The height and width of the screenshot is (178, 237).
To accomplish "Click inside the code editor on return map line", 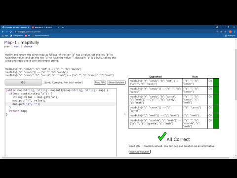I will coord(18,111).
